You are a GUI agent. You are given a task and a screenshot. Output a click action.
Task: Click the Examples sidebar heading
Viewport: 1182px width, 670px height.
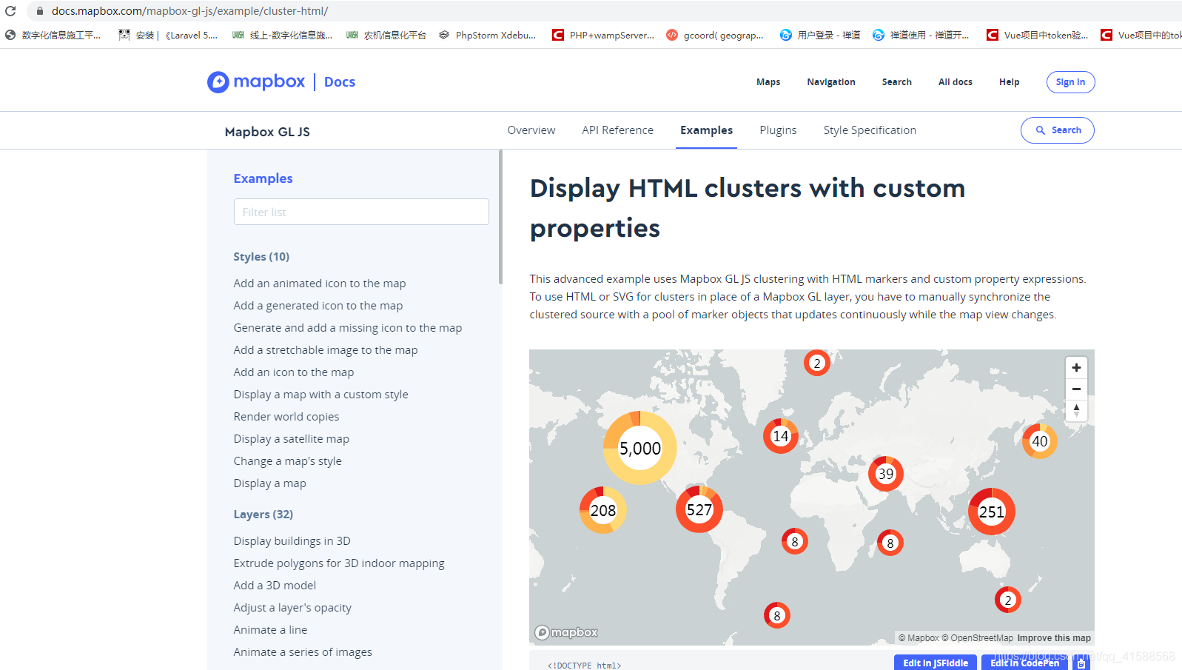[x=263, y=178]
